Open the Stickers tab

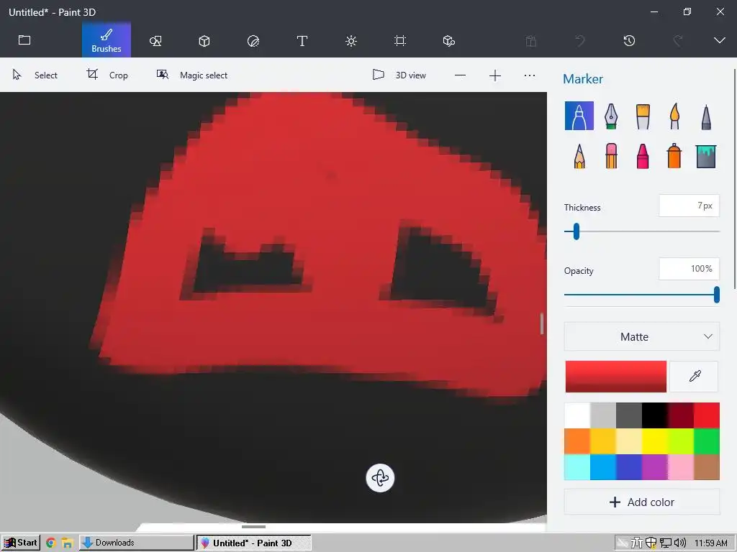pos(253,41)
